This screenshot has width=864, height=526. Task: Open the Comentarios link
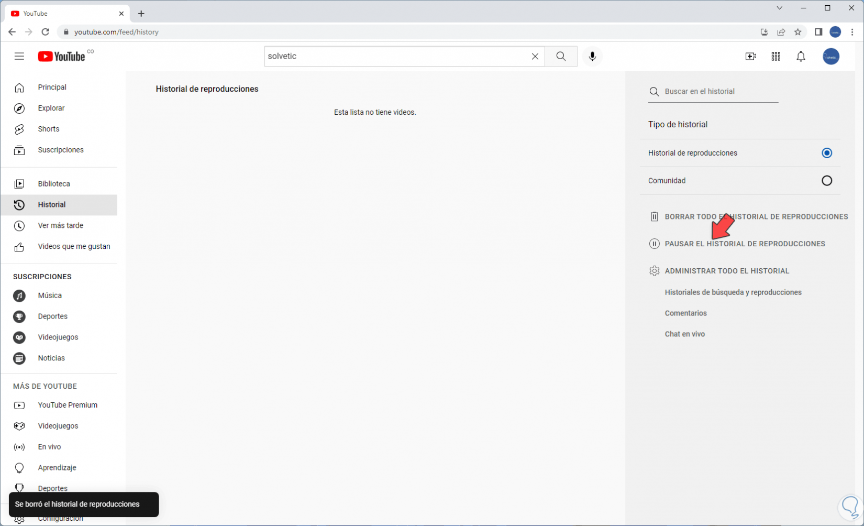pos(686,313)
